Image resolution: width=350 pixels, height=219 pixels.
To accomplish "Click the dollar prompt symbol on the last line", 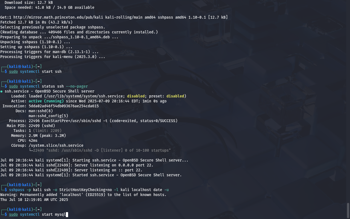I will tap(6, 214).
